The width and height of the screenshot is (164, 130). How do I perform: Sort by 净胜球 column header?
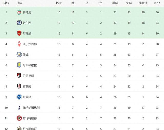[x=143, y=3]
